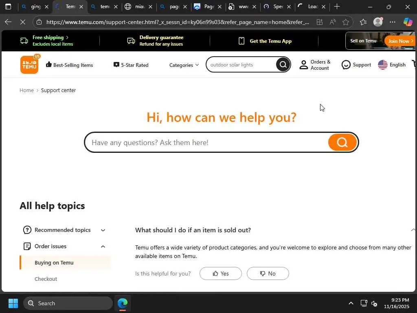The height and width of the screenshot is (313, 417).
Task: Open Edge Settings and more menu
Action: 393,22
